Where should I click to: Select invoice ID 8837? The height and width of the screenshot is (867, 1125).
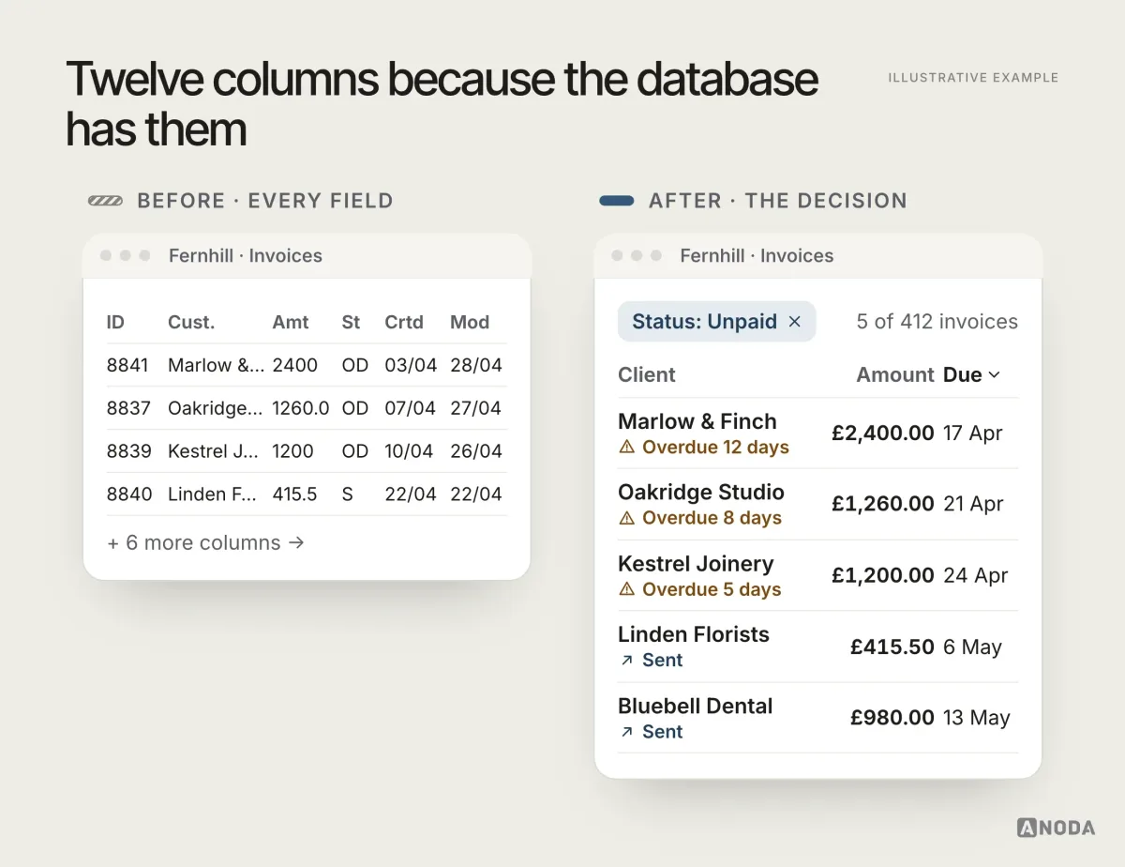click(128, 408)
